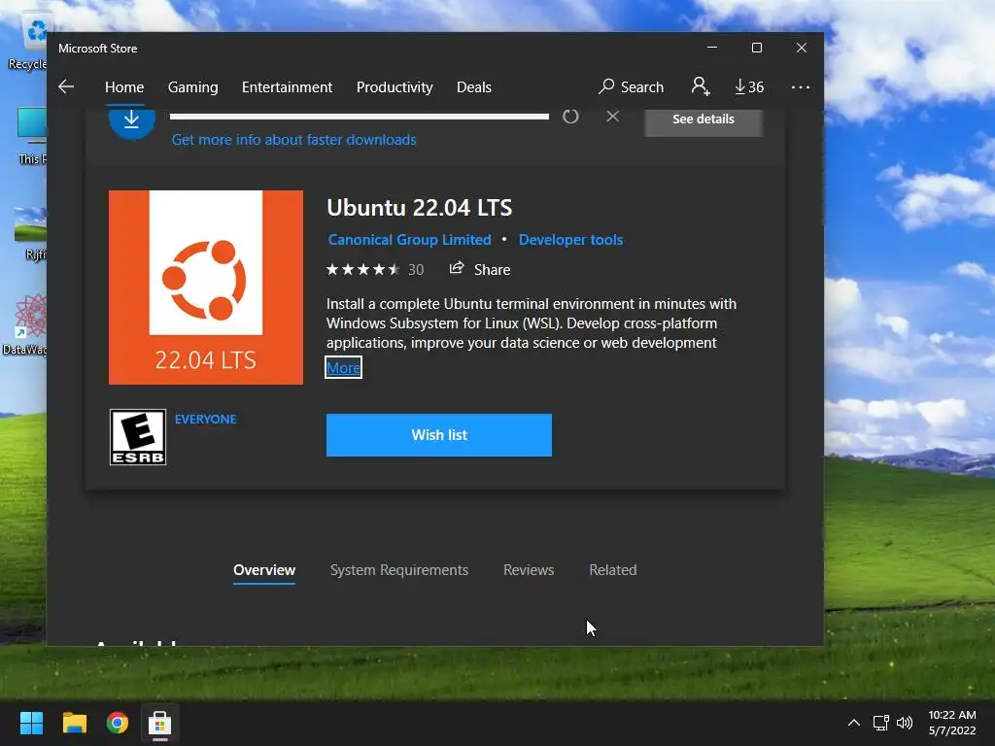The height and width of the screenshot is (746, 995).
Task: Open Get more info about faster downloads
Action: pos(293,140)
